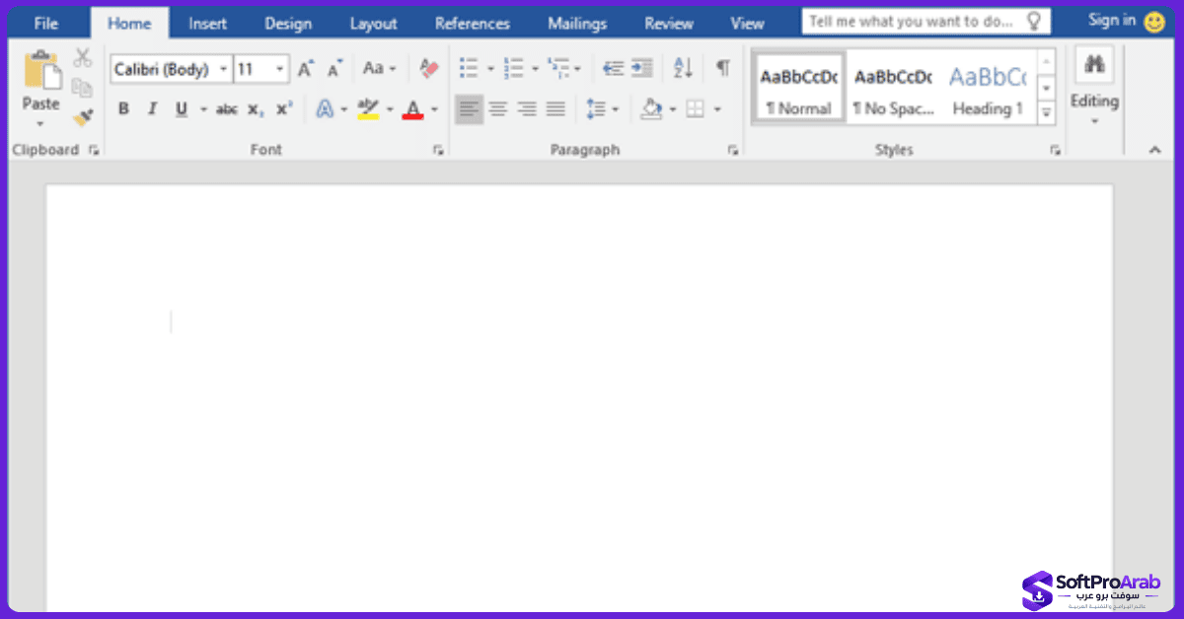Screen dimensions: 1184x619
Task: Click in the Tell me search box
Action: [x=925, y=22]
